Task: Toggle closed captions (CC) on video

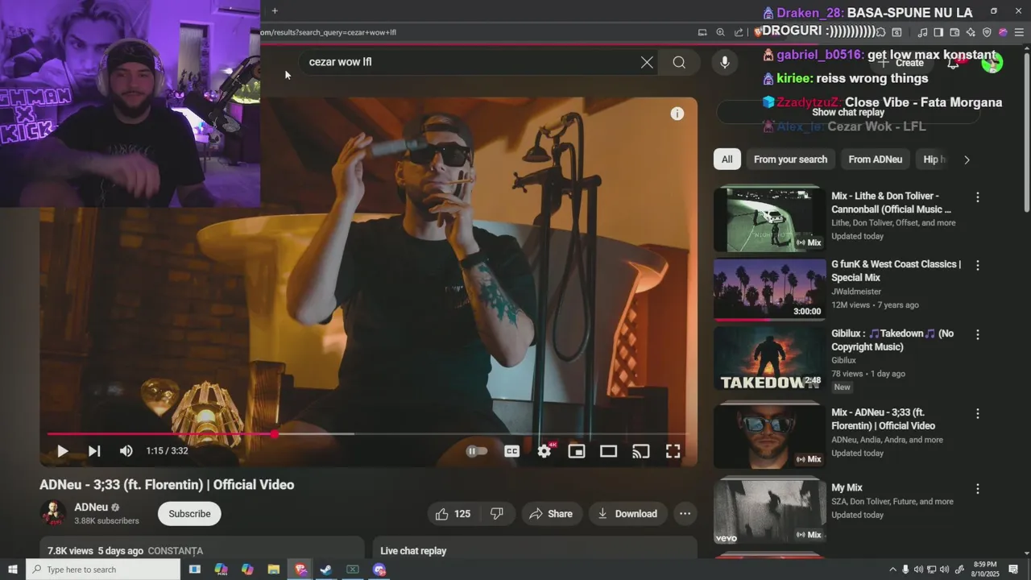Action: tap(511, 451)
